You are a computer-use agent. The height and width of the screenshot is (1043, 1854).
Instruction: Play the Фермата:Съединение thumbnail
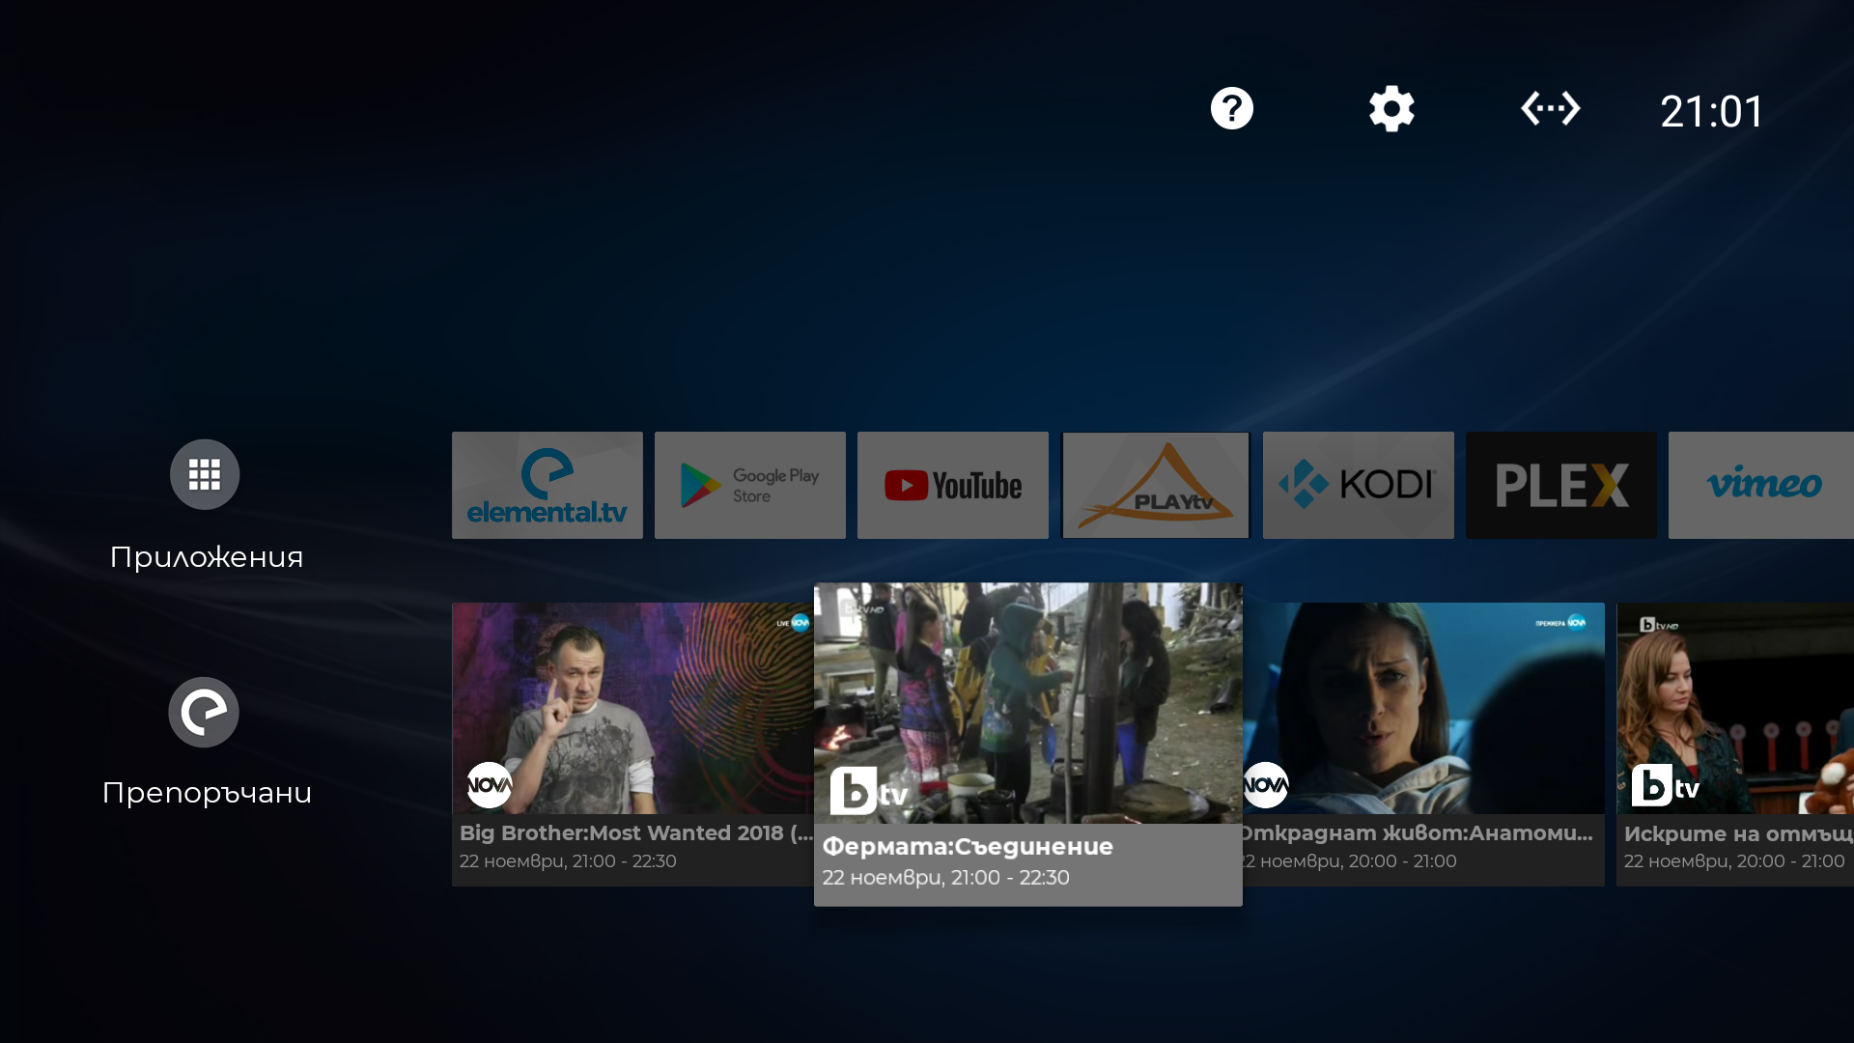[x=1028, y=703]
